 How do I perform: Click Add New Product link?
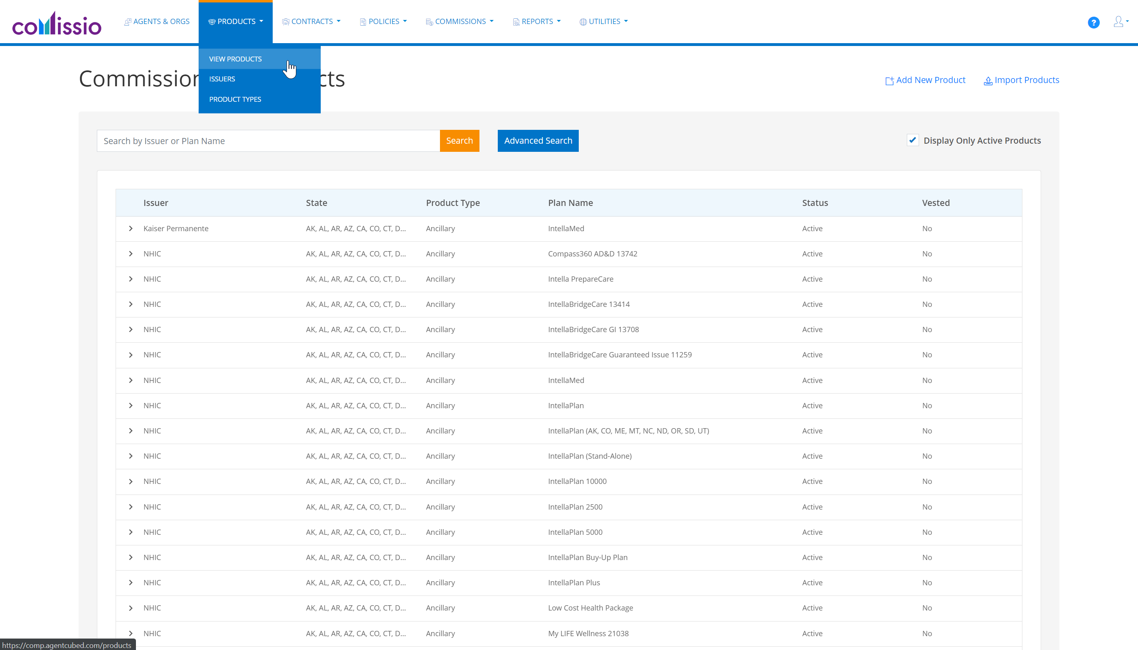point(925,80)
